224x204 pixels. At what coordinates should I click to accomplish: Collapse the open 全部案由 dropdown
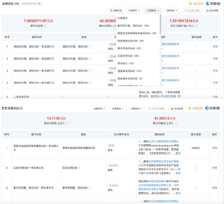152,10
